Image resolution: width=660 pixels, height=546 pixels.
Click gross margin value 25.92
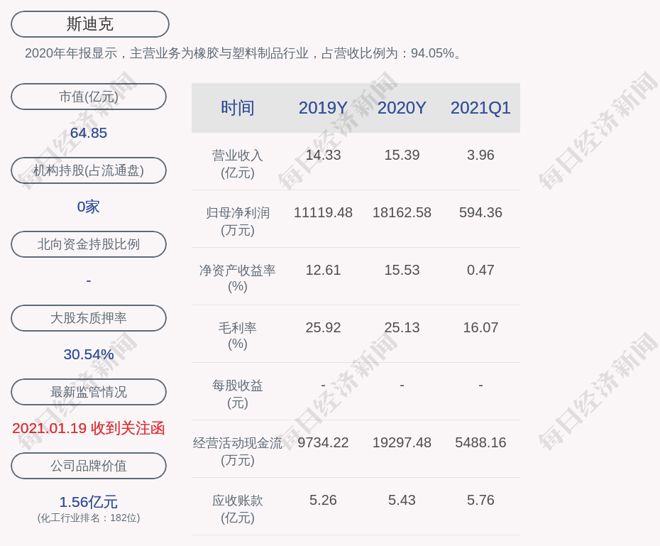(324, 327)
